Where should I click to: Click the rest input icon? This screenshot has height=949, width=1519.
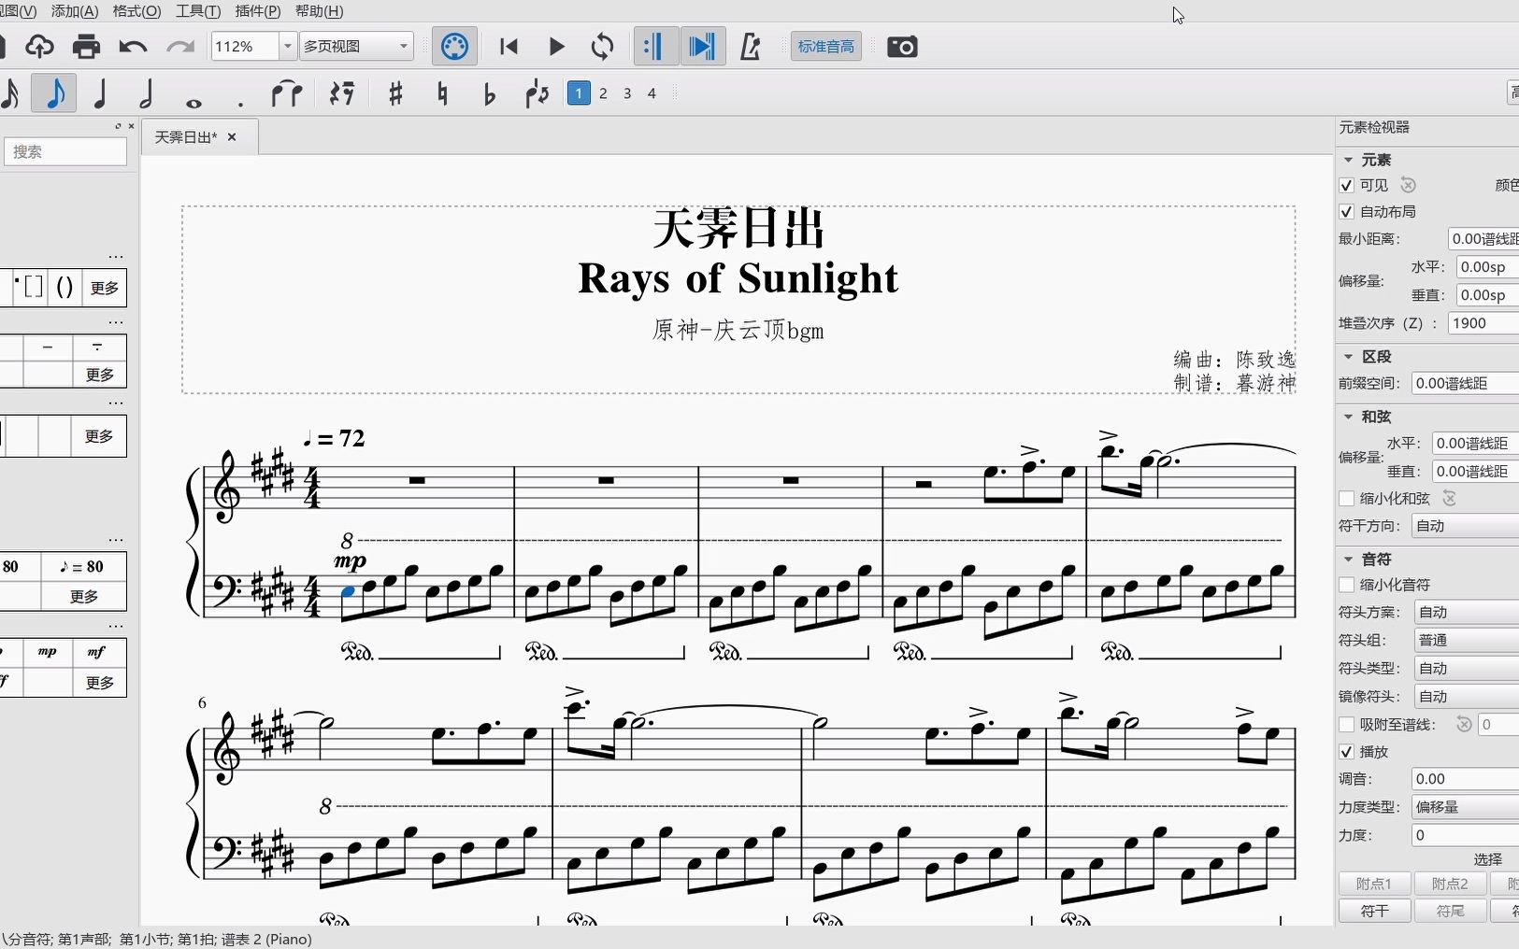342,93
